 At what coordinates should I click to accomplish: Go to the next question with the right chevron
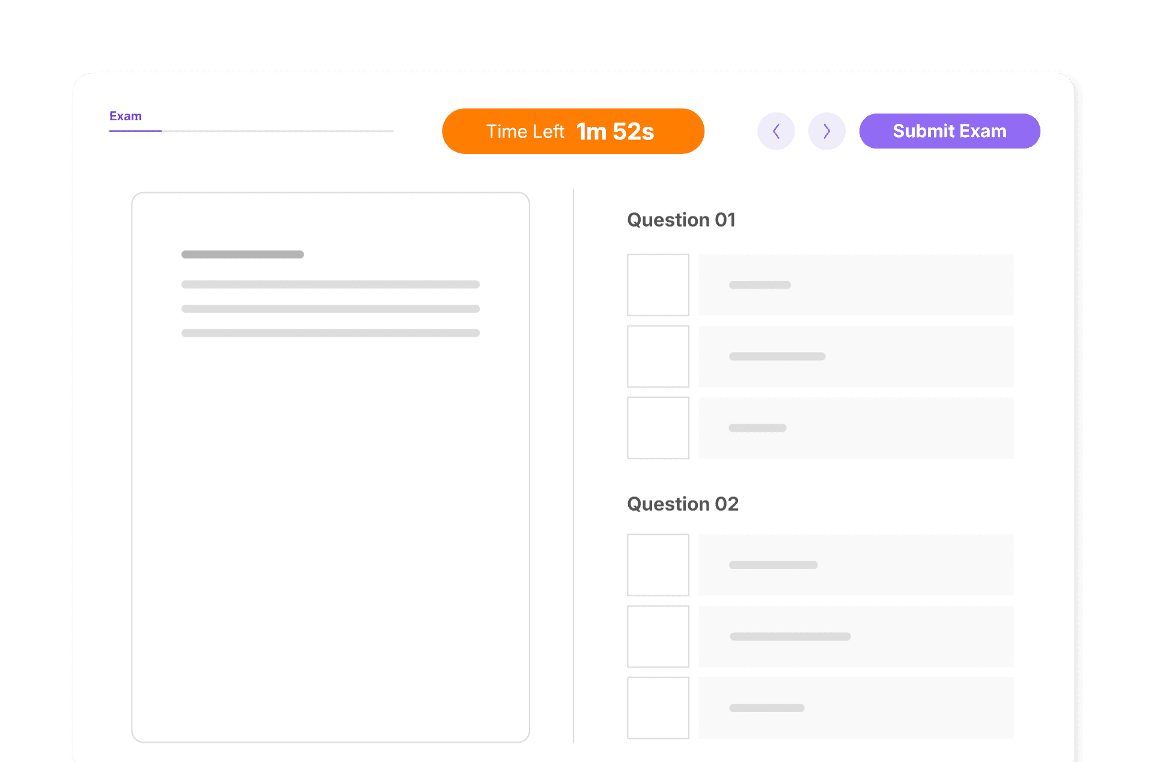pyautogui.click(x=826, y=131)
